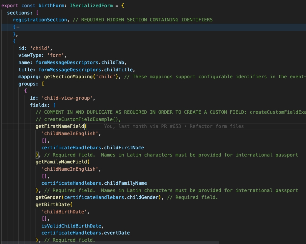The width and height of the screenshot is (306, 244).
Task: Expand the folded code block ellipsis
Action: pyautogui.click(x=18, y=27)
